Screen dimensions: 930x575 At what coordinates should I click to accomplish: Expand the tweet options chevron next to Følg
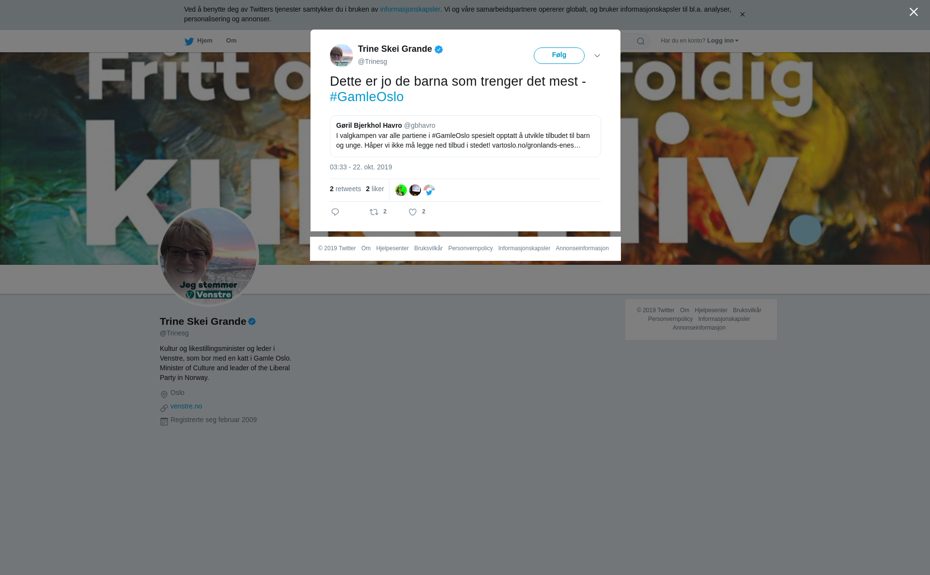click(x=597, y=56)
